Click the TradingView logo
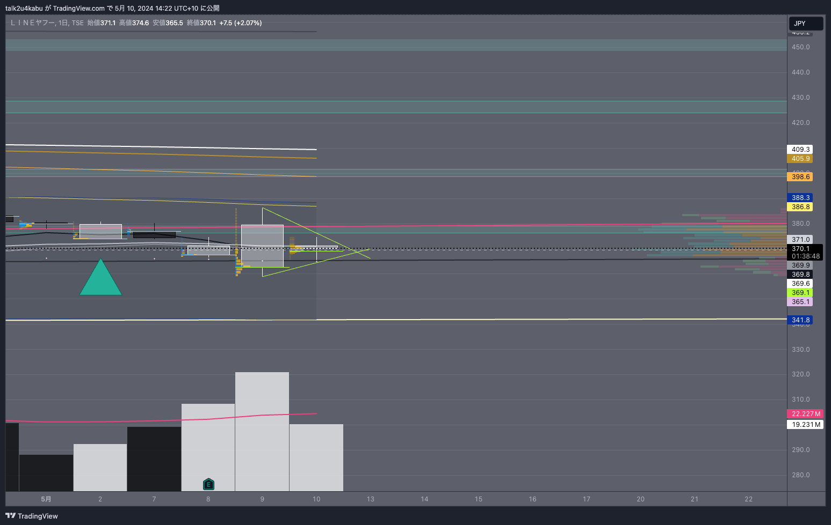The width and height of the screenshot is (831, 525). 32,516
